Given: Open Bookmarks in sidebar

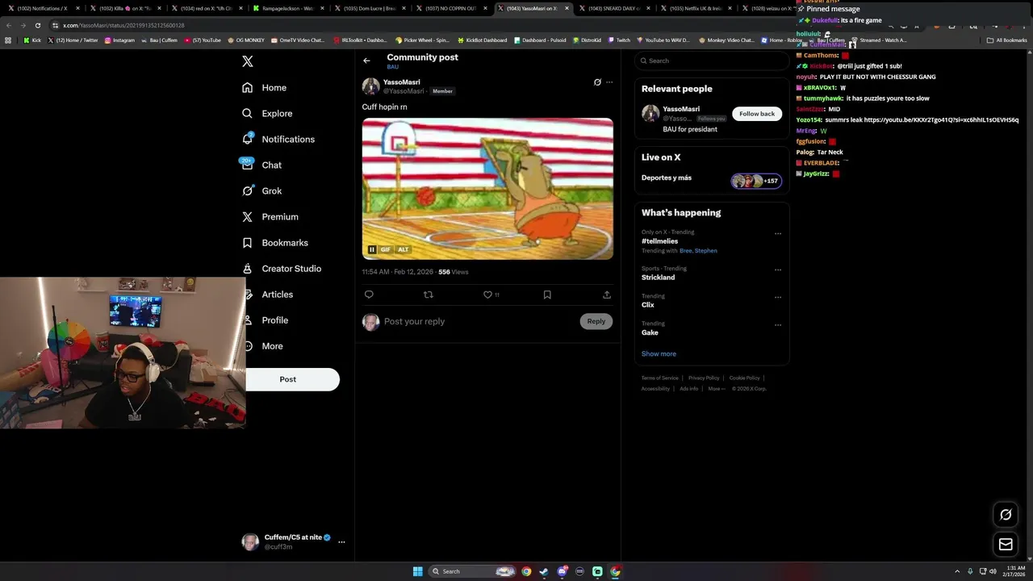Looking at the screenshot, I should 275,242.
